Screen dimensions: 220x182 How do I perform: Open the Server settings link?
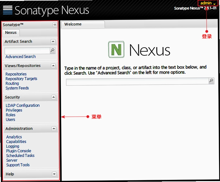pyautogui.click(x=12, y=160)
